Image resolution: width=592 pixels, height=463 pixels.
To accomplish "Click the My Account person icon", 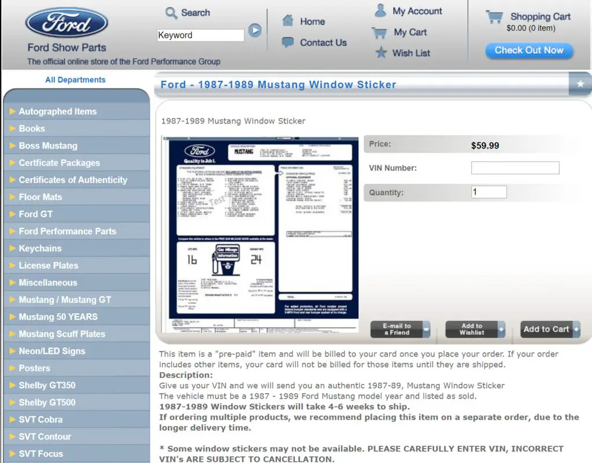I will [380, 10].
